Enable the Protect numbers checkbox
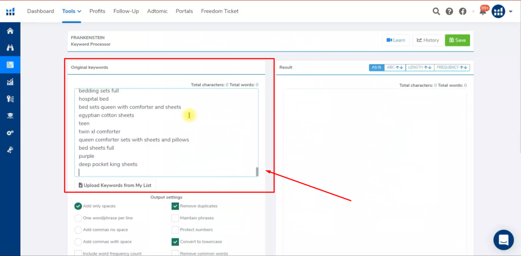This screenshot has height=256, width=521. (x=175, y=230)
